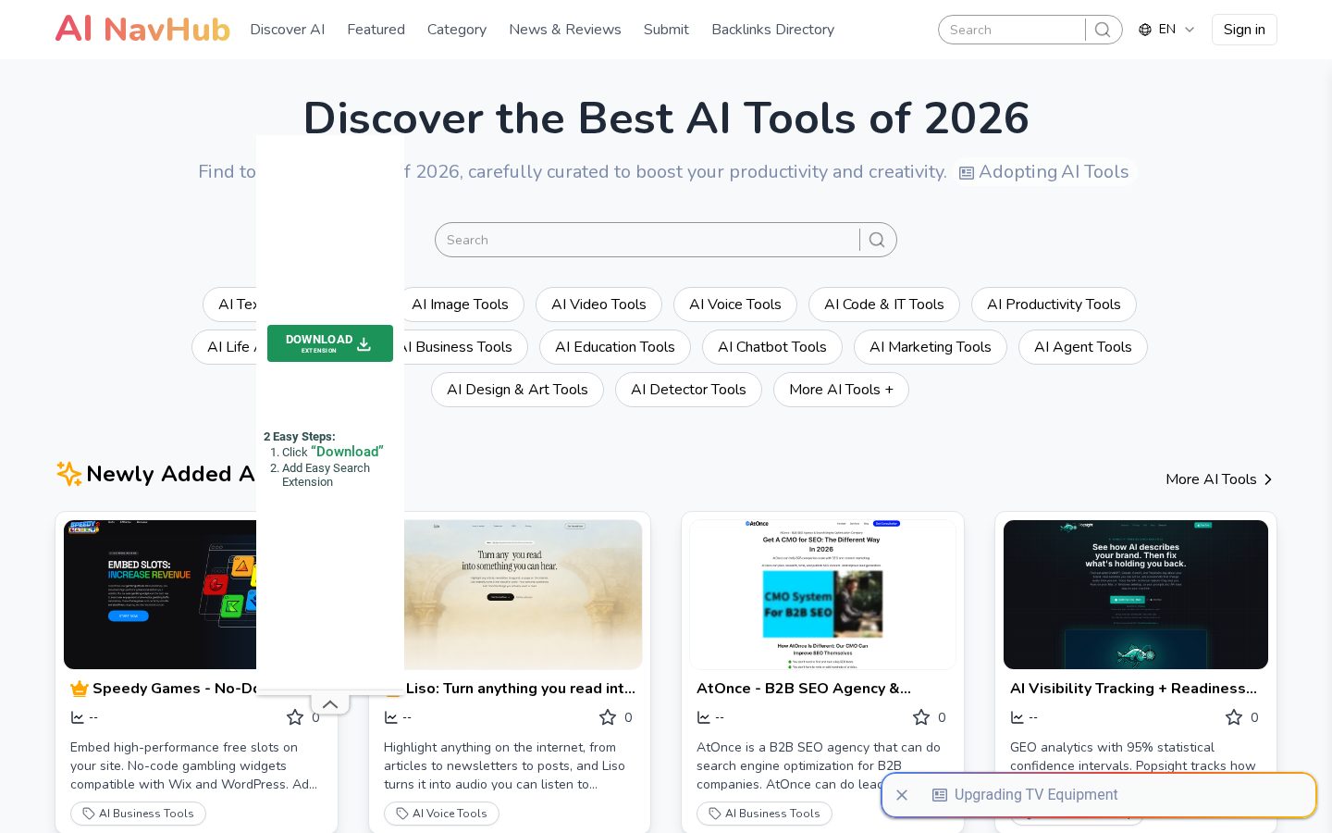Select AI Marketing Tools category
1332x833 pixels.
pos(931,347)
